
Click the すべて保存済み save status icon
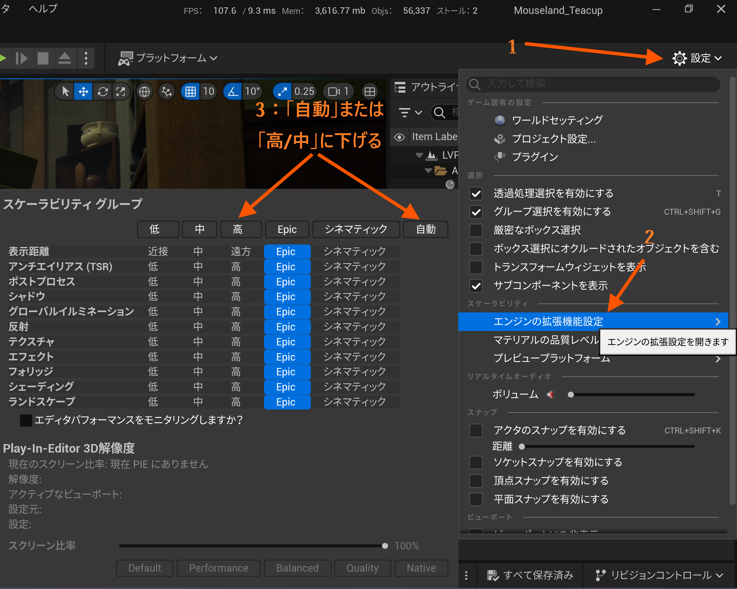(493, 576)
